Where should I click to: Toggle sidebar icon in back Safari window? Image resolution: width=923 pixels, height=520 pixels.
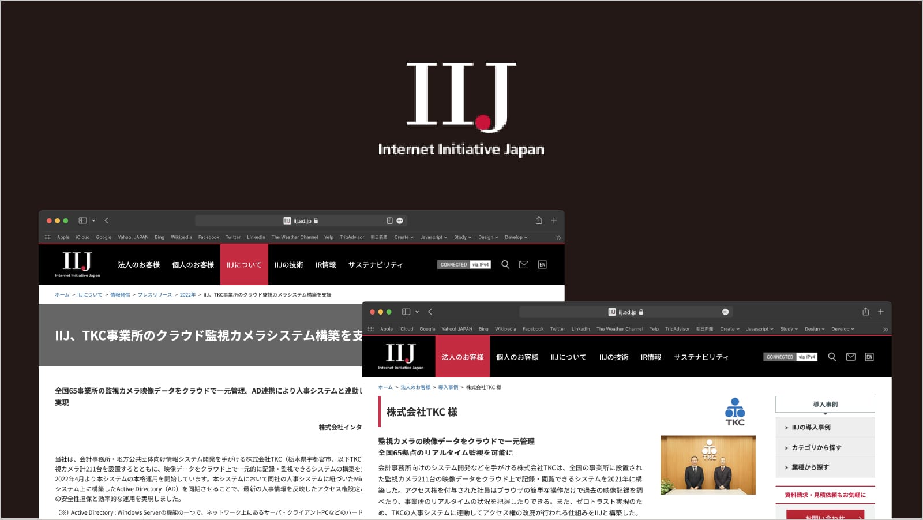82,220
